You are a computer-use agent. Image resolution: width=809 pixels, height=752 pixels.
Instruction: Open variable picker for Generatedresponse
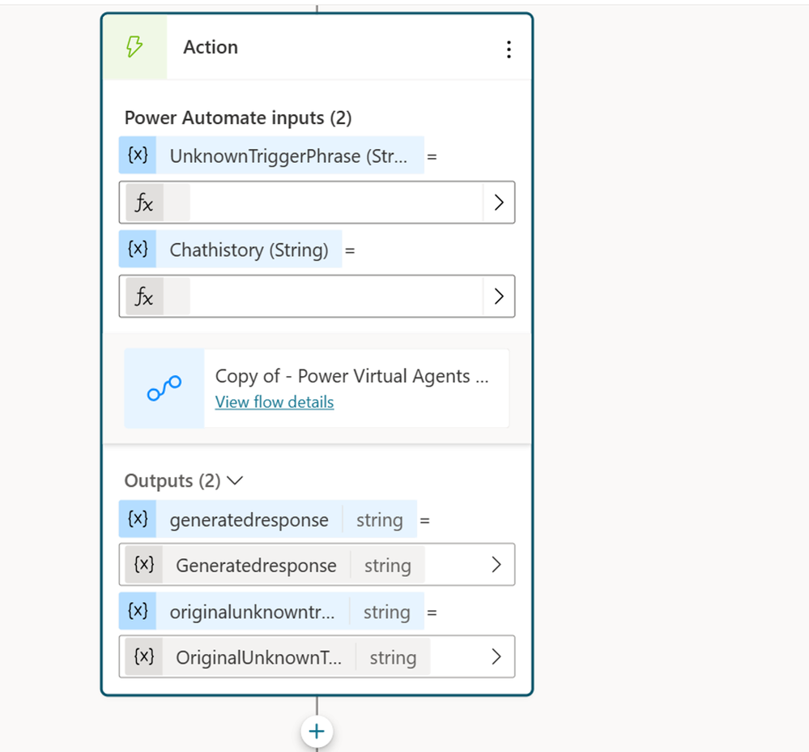496,565
